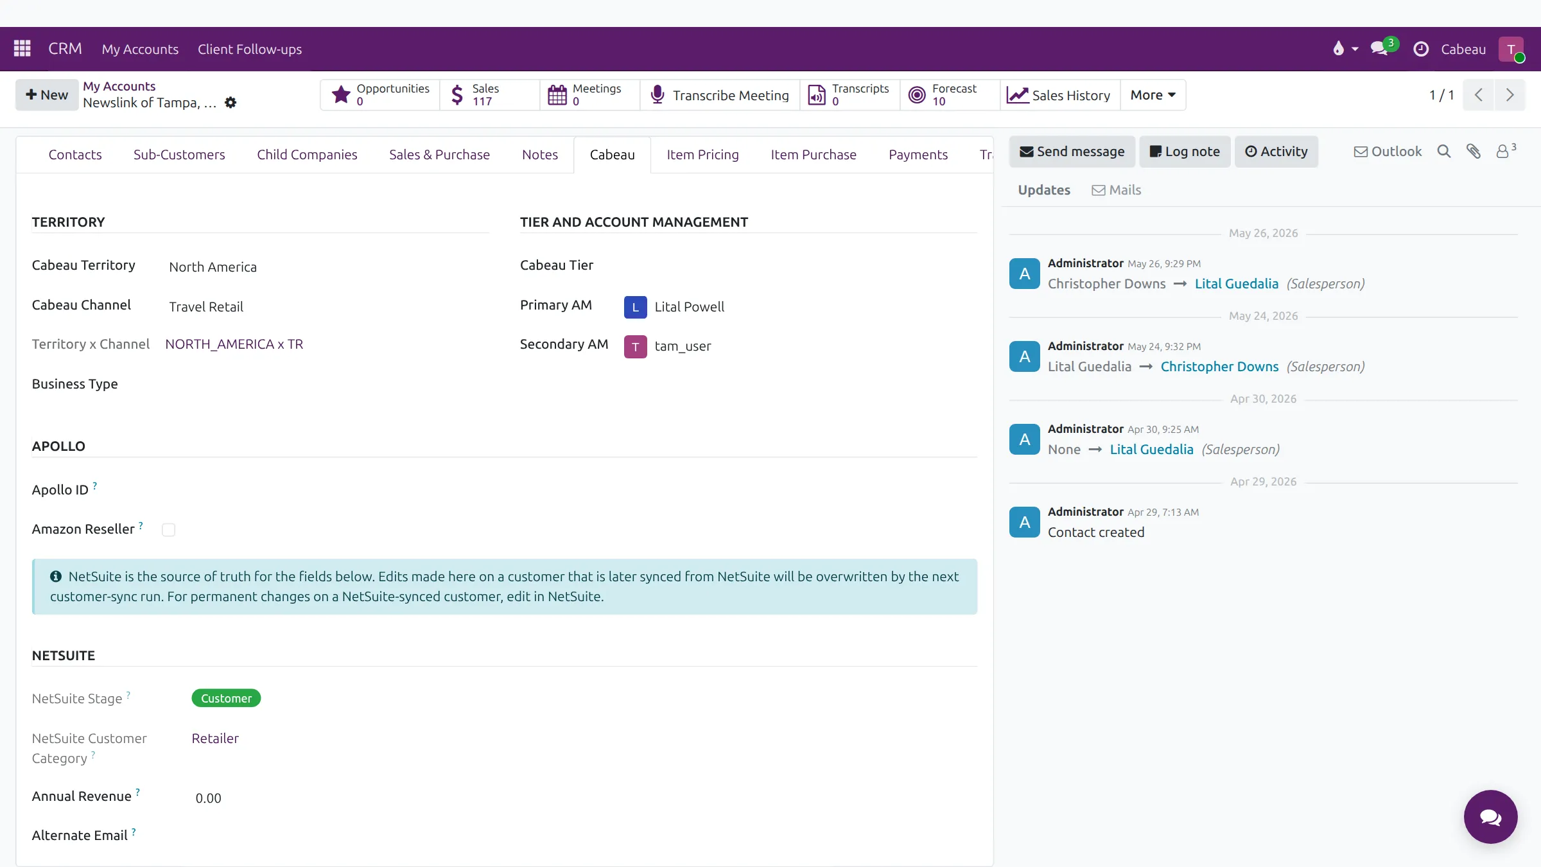Open the activities clock icon in navbar

click(x=1421, y=49)
